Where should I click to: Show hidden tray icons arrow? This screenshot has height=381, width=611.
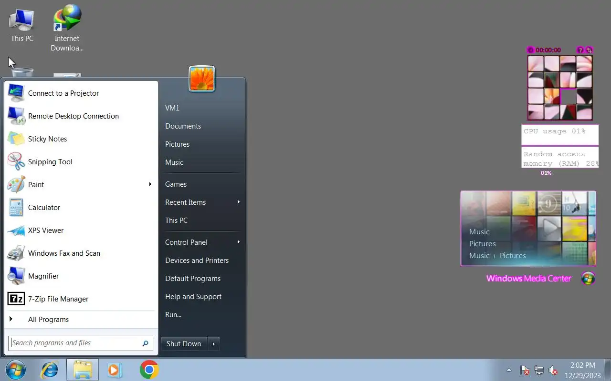(509, 370)
